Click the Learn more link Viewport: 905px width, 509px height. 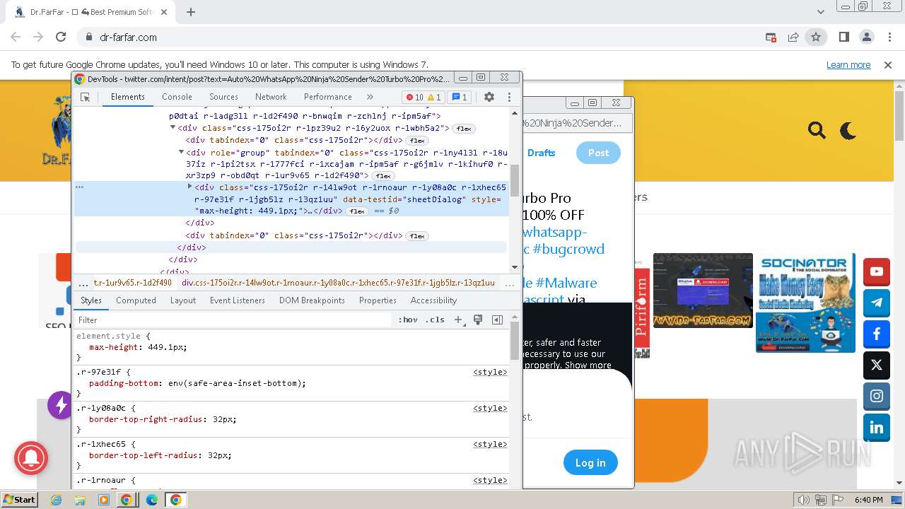pos(848,64)
